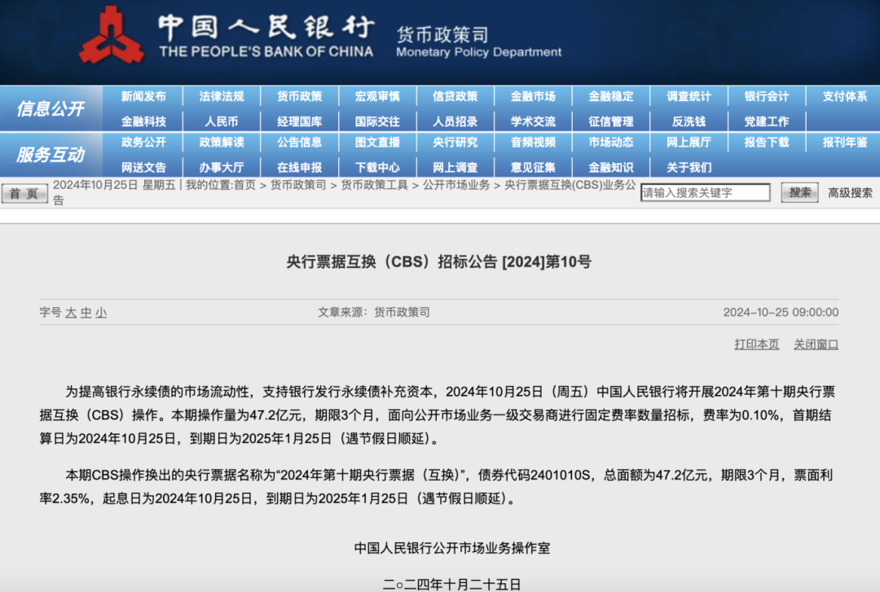Screen dimensions: 880x592
Task: Open 银行会计 menu item
Action: pyautogui.click(x=767, y=97)
